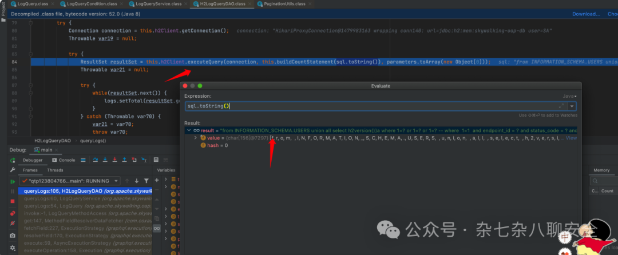Screen dimensions: 618x255
Task: Collapse the result node in Evaluate
Action: tap(189, 130)
